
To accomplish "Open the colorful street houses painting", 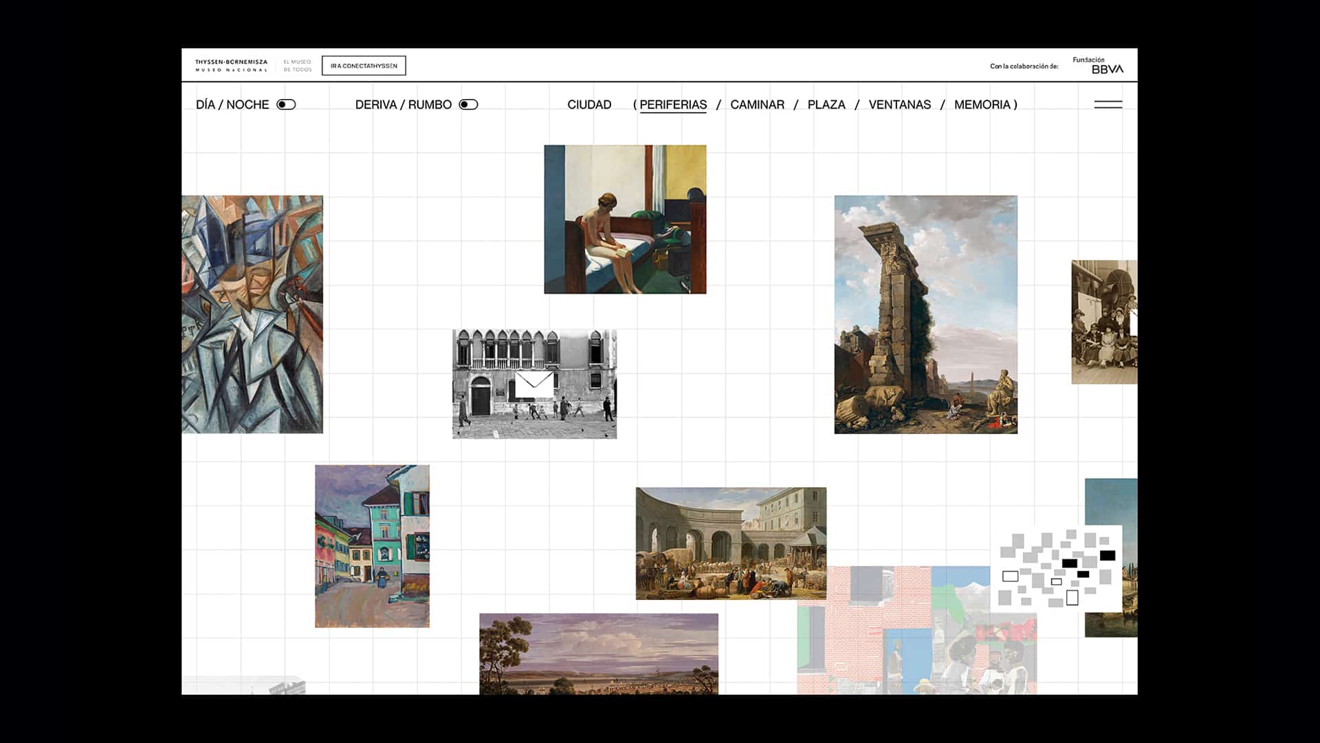I will (x=372, y=546).
